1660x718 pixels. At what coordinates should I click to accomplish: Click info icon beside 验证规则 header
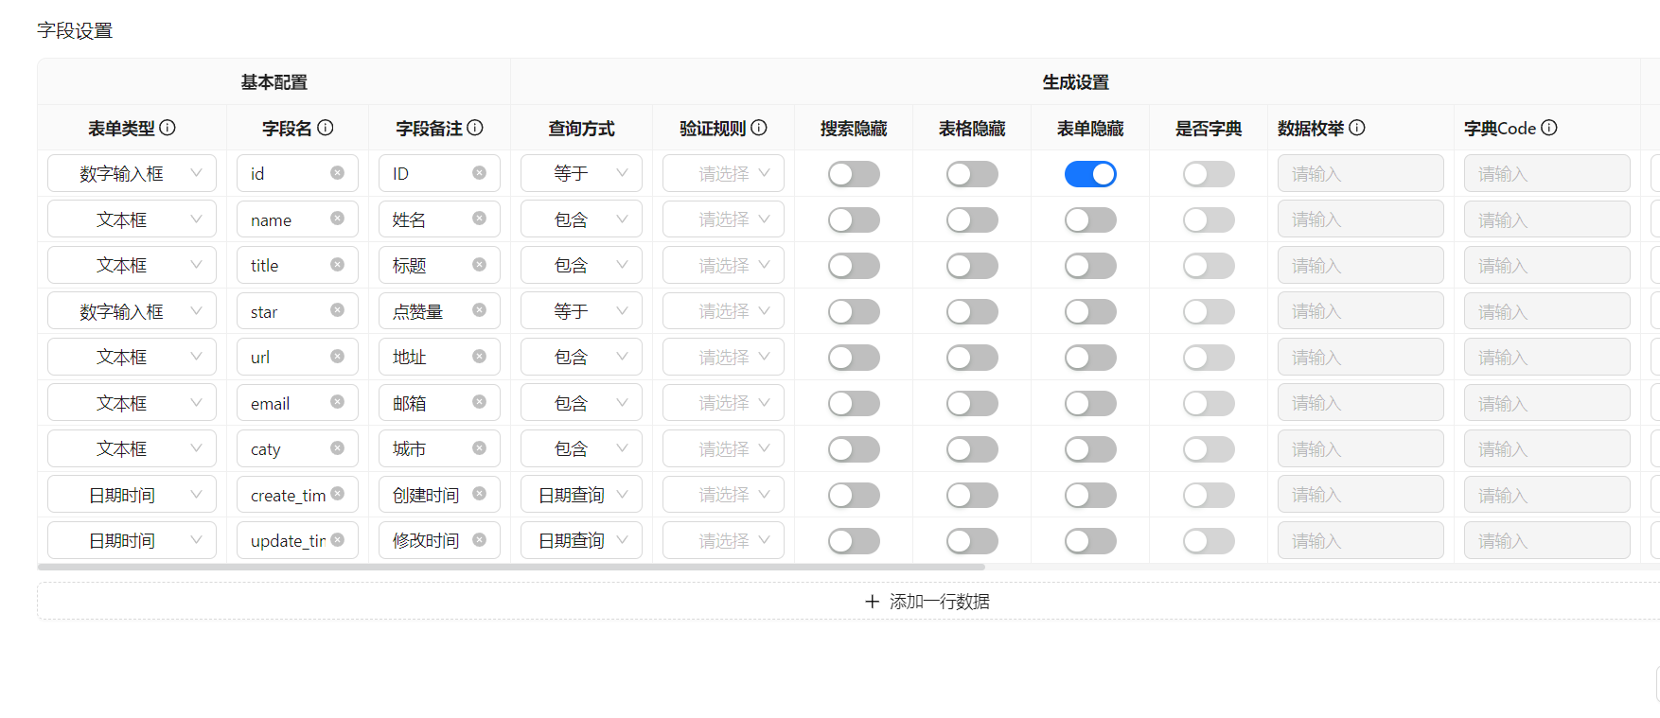759,128
